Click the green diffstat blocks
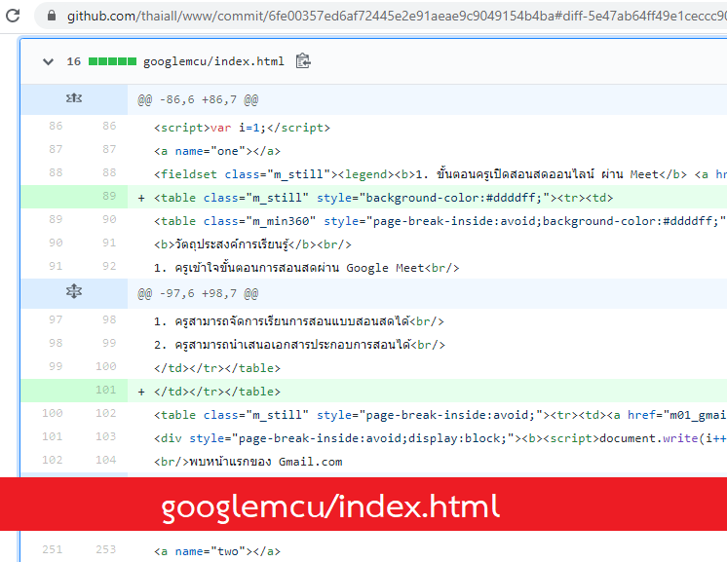Viewport: 727px width, 562px height. (112, 61)
